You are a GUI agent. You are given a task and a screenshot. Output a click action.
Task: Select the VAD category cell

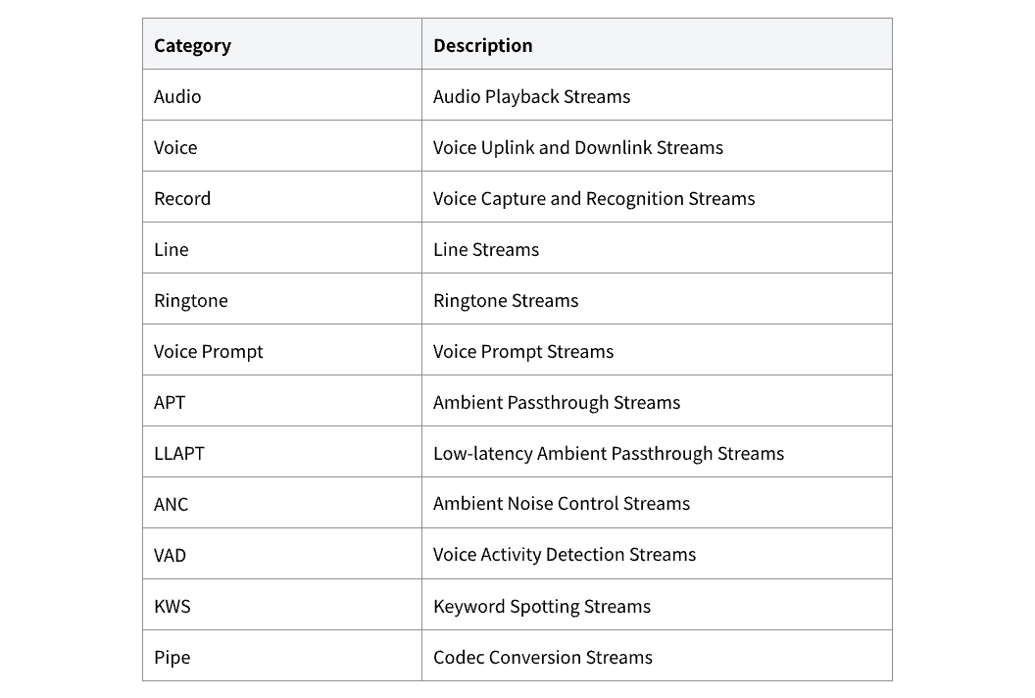tap(282, 553)
